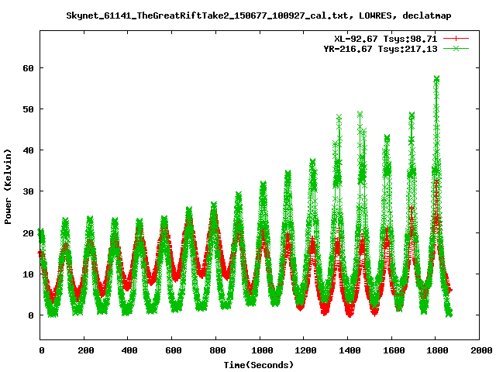This screenshot has width=496, height=372.
Task: Click the 1400 tick label on x-axis
Action: tap(348, 350)
